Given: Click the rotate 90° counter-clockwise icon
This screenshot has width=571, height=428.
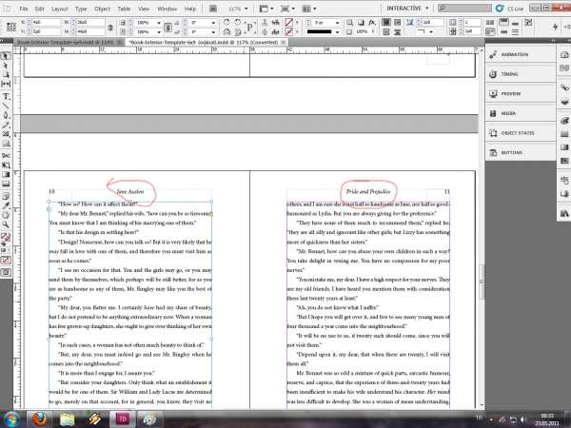Looking at the screenshot, I should click(x=238, y=22).
